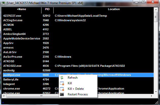
Task: Click the application icon in title bar
Action: point(3,3)
